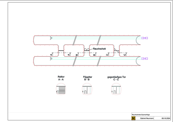This screenshot has width=173, height=122.
Task: Select the date 08.10.2024
Action: [166, 118]
